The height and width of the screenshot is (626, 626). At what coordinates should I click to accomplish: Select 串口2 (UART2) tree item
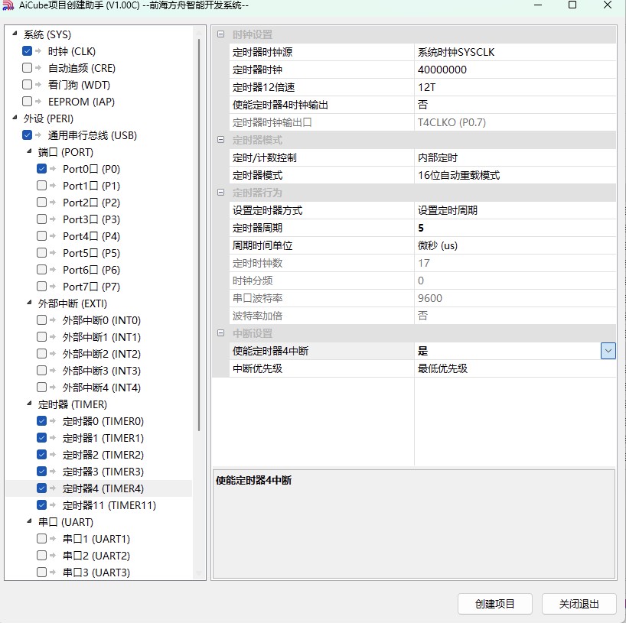point(96,556)
